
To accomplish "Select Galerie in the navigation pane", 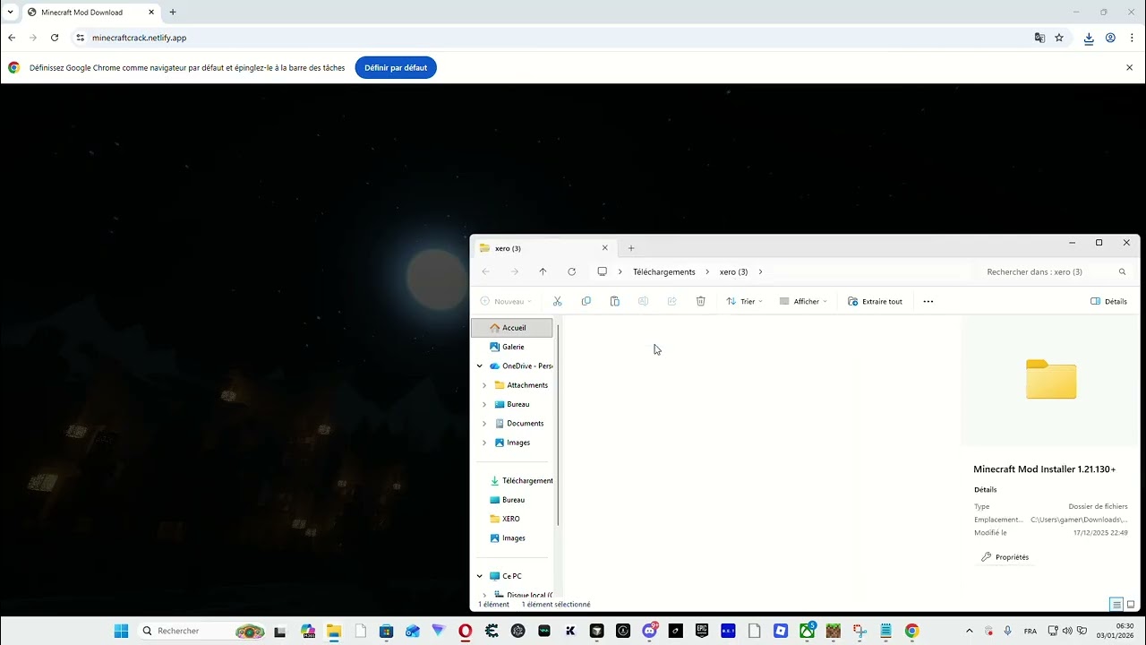I will [512, 347].
